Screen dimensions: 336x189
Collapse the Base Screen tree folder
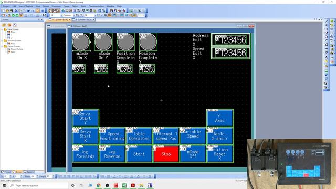pos(2,29)
